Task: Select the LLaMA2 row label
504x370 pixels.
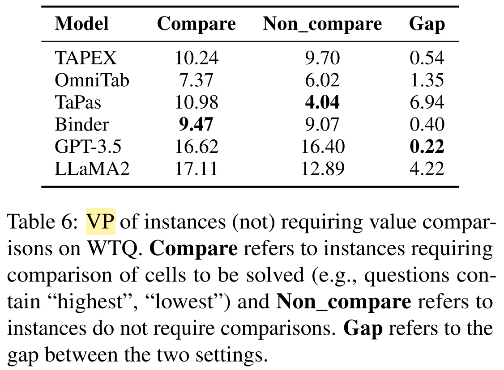Action: (92, 168)
